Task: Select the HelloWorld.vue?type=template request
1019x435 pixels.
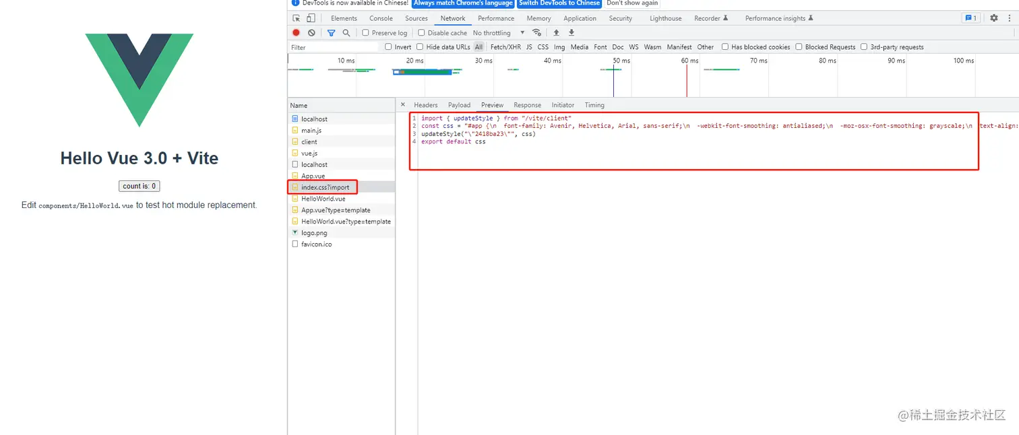Action: click(342, 221)
